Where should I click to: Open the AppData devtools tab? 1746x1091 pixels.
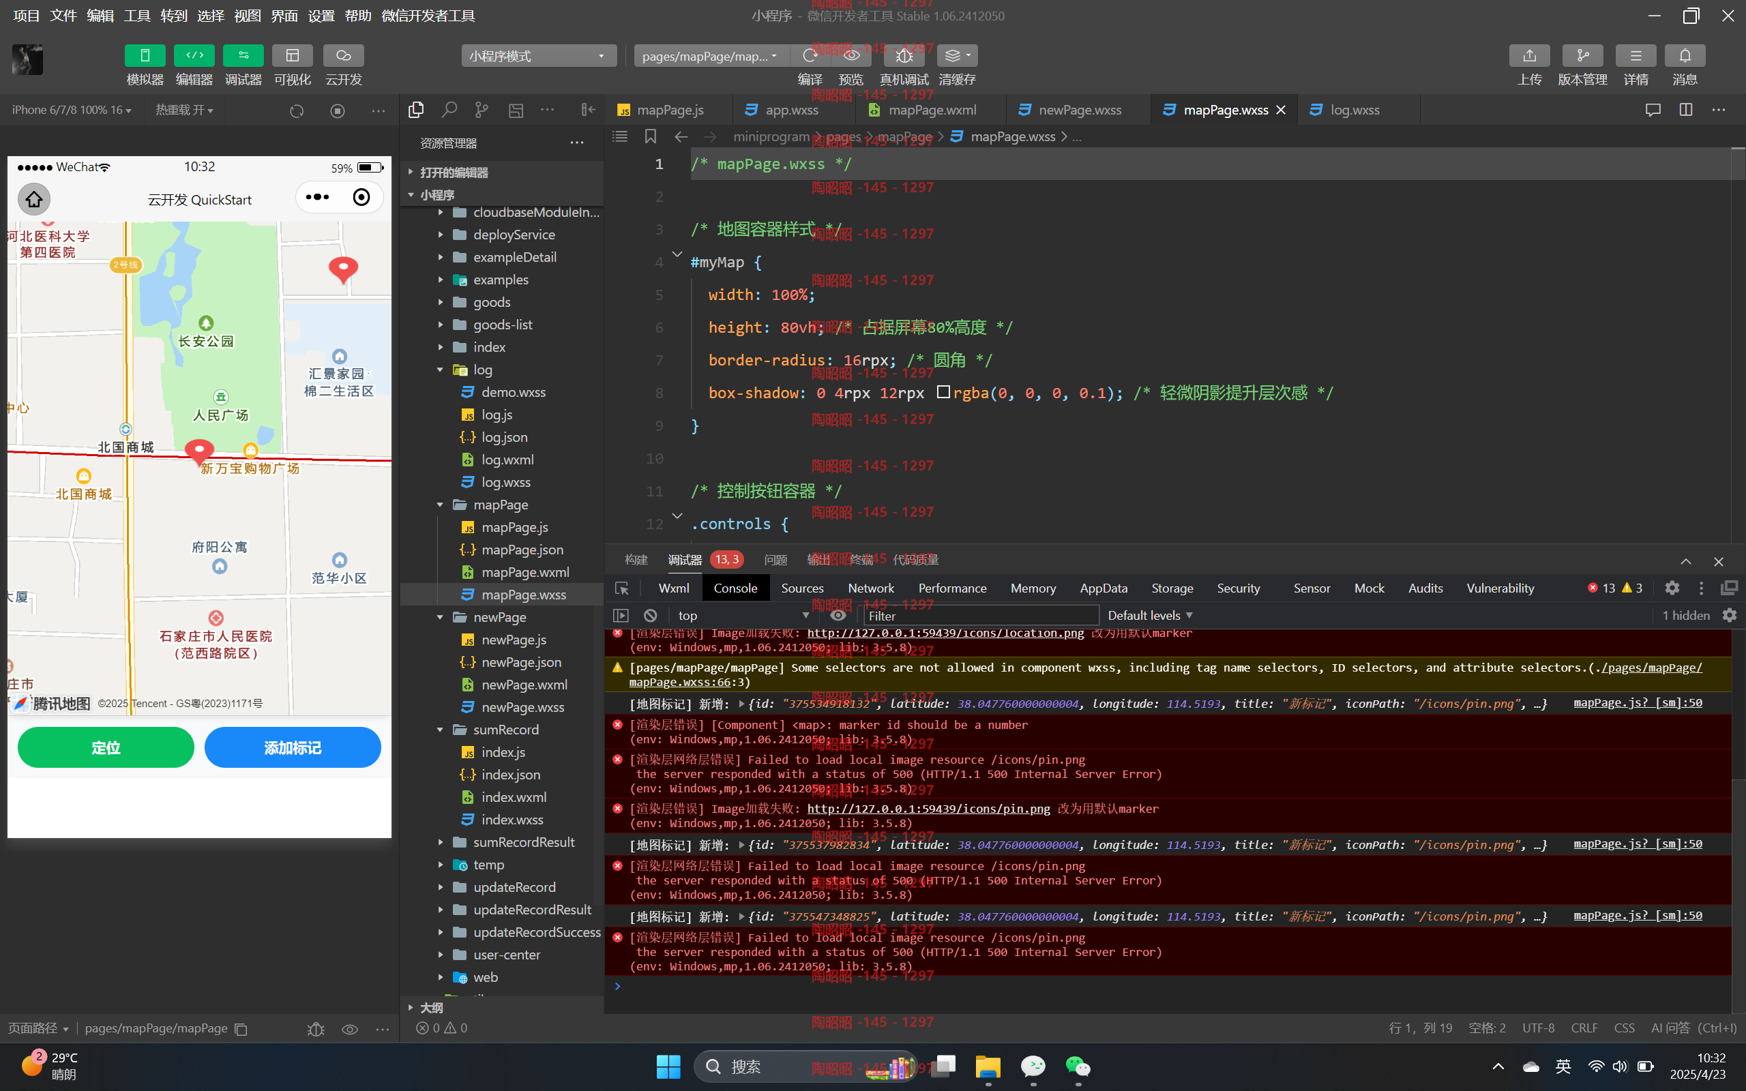coord(1103,588)
